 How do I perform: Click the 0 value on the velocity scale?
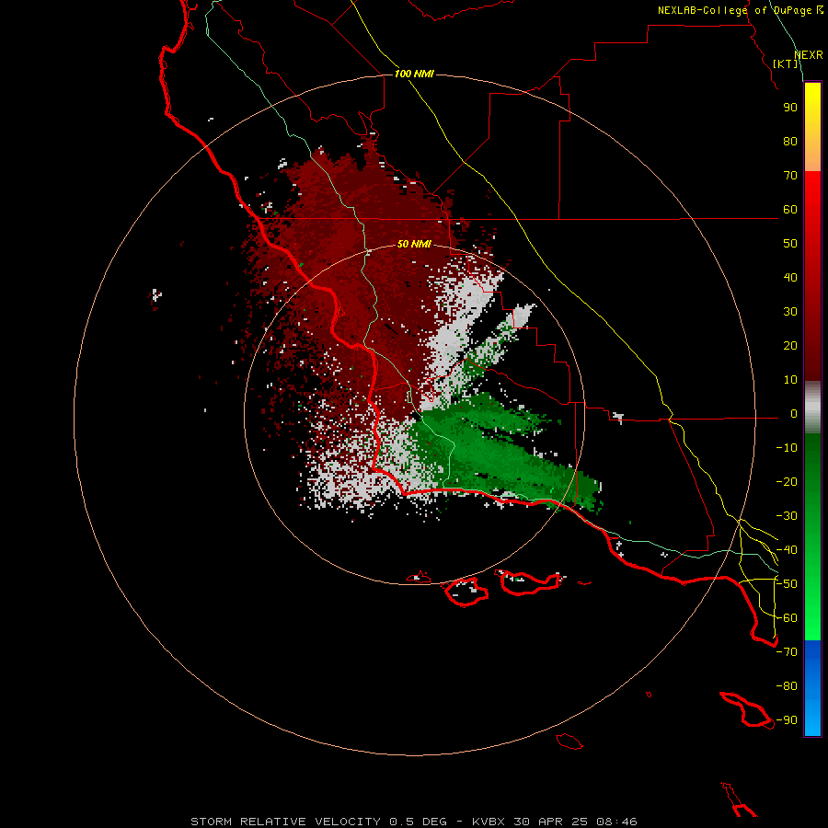[794, 414]
